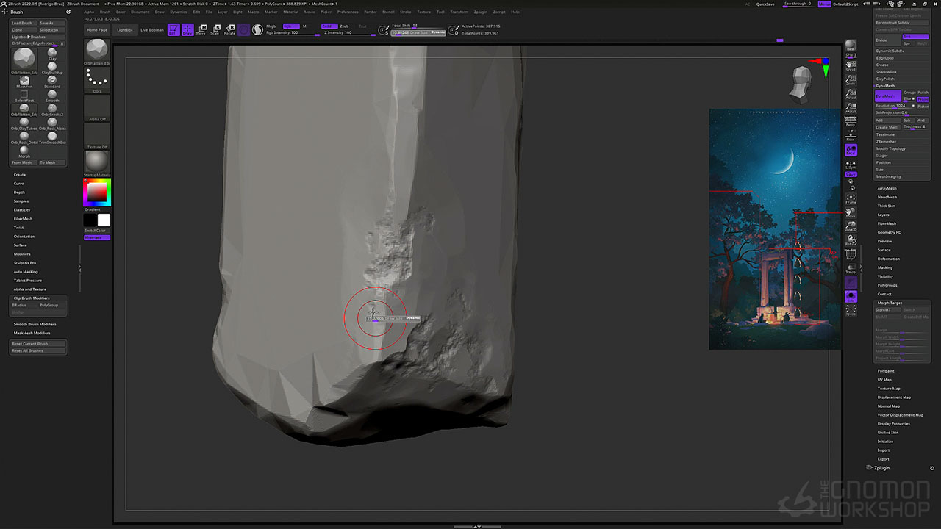The width and height of the screenshot is (941, 529).
Task: Activate Edit mode button
Action: (172, 30)
